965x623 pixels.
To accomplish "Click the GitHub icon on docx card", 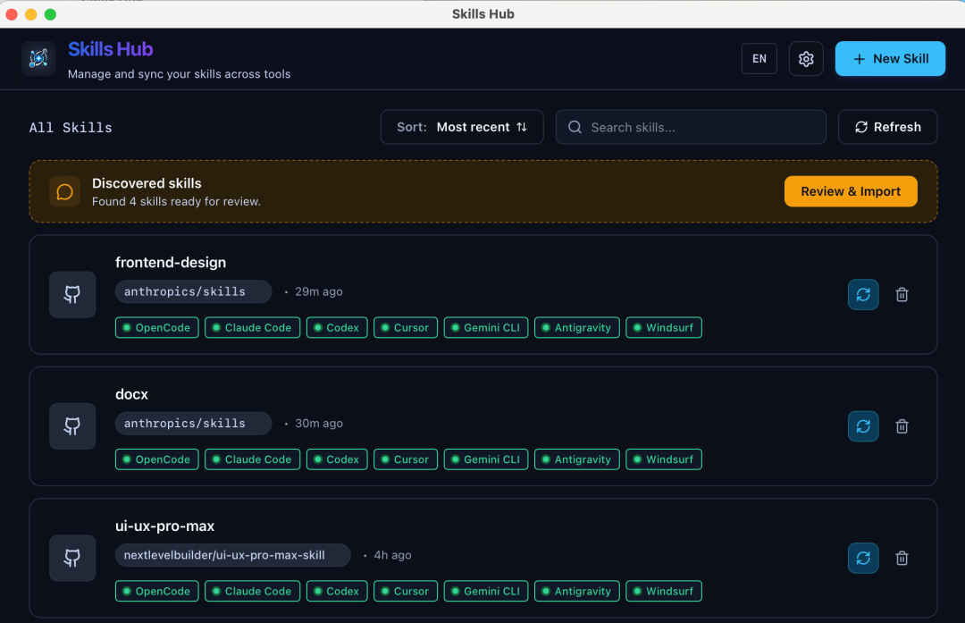I will [72, 426].
